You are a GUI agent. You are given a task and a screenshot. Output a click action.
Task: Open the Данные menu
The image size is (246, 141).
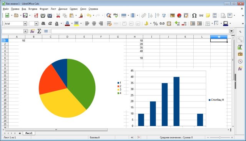pyautogui.click(x=63, y=9)
